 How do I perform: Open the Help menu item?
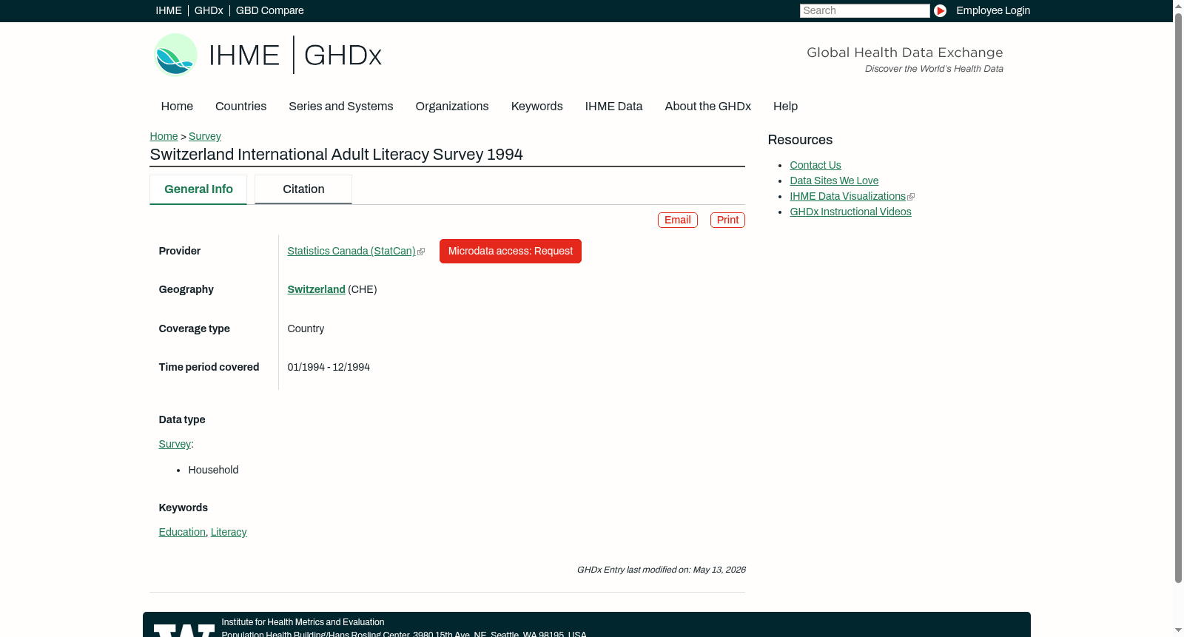pyautogui.click(x=785, y=107)
